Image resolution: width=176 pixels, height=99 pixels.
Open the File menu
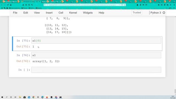(x=15, y=13)
